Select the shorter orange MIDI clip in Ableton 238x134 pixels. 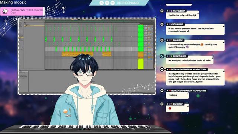[x=107, y=54]
